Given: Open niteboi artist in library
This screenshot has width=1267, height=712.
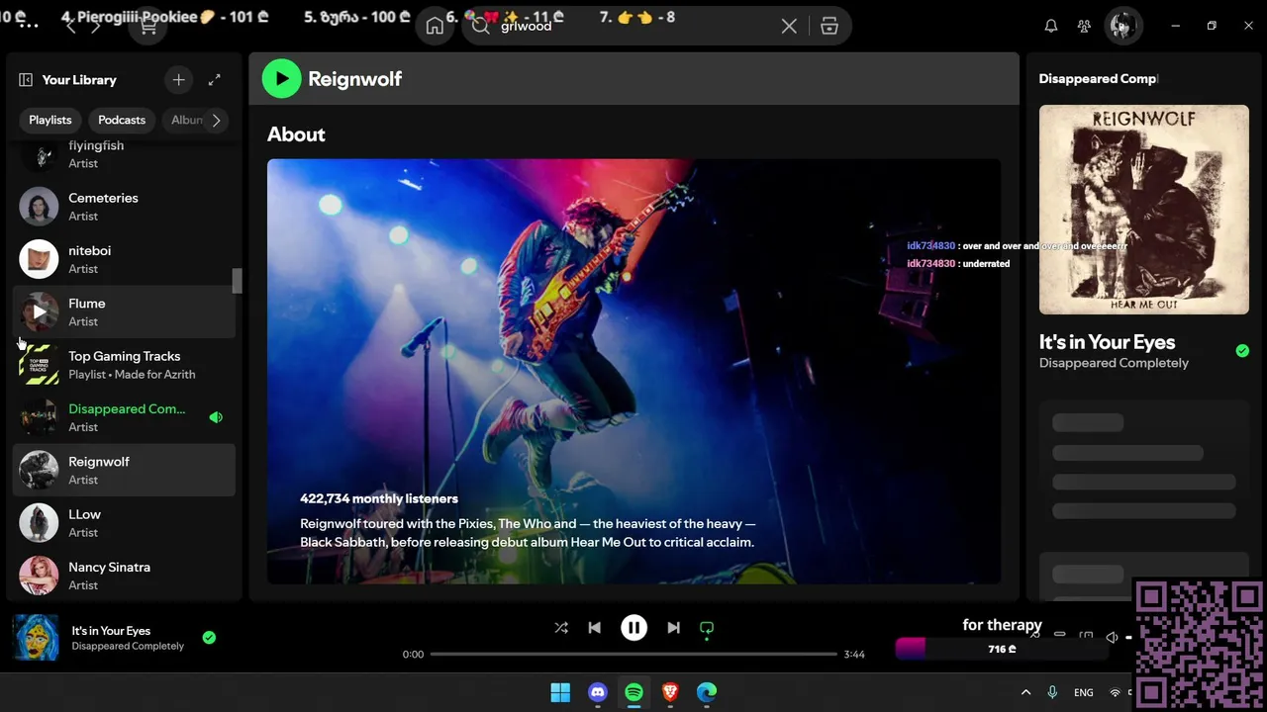Looking at the screenshot, I should click(124, 259).
